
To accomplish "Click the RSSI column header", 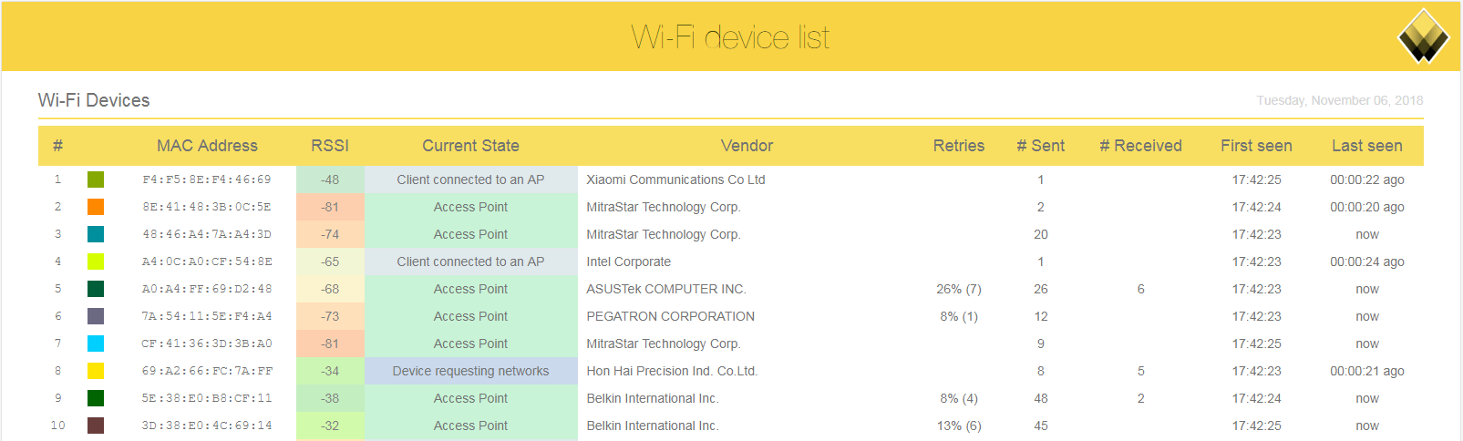I will tap(330, 146).
